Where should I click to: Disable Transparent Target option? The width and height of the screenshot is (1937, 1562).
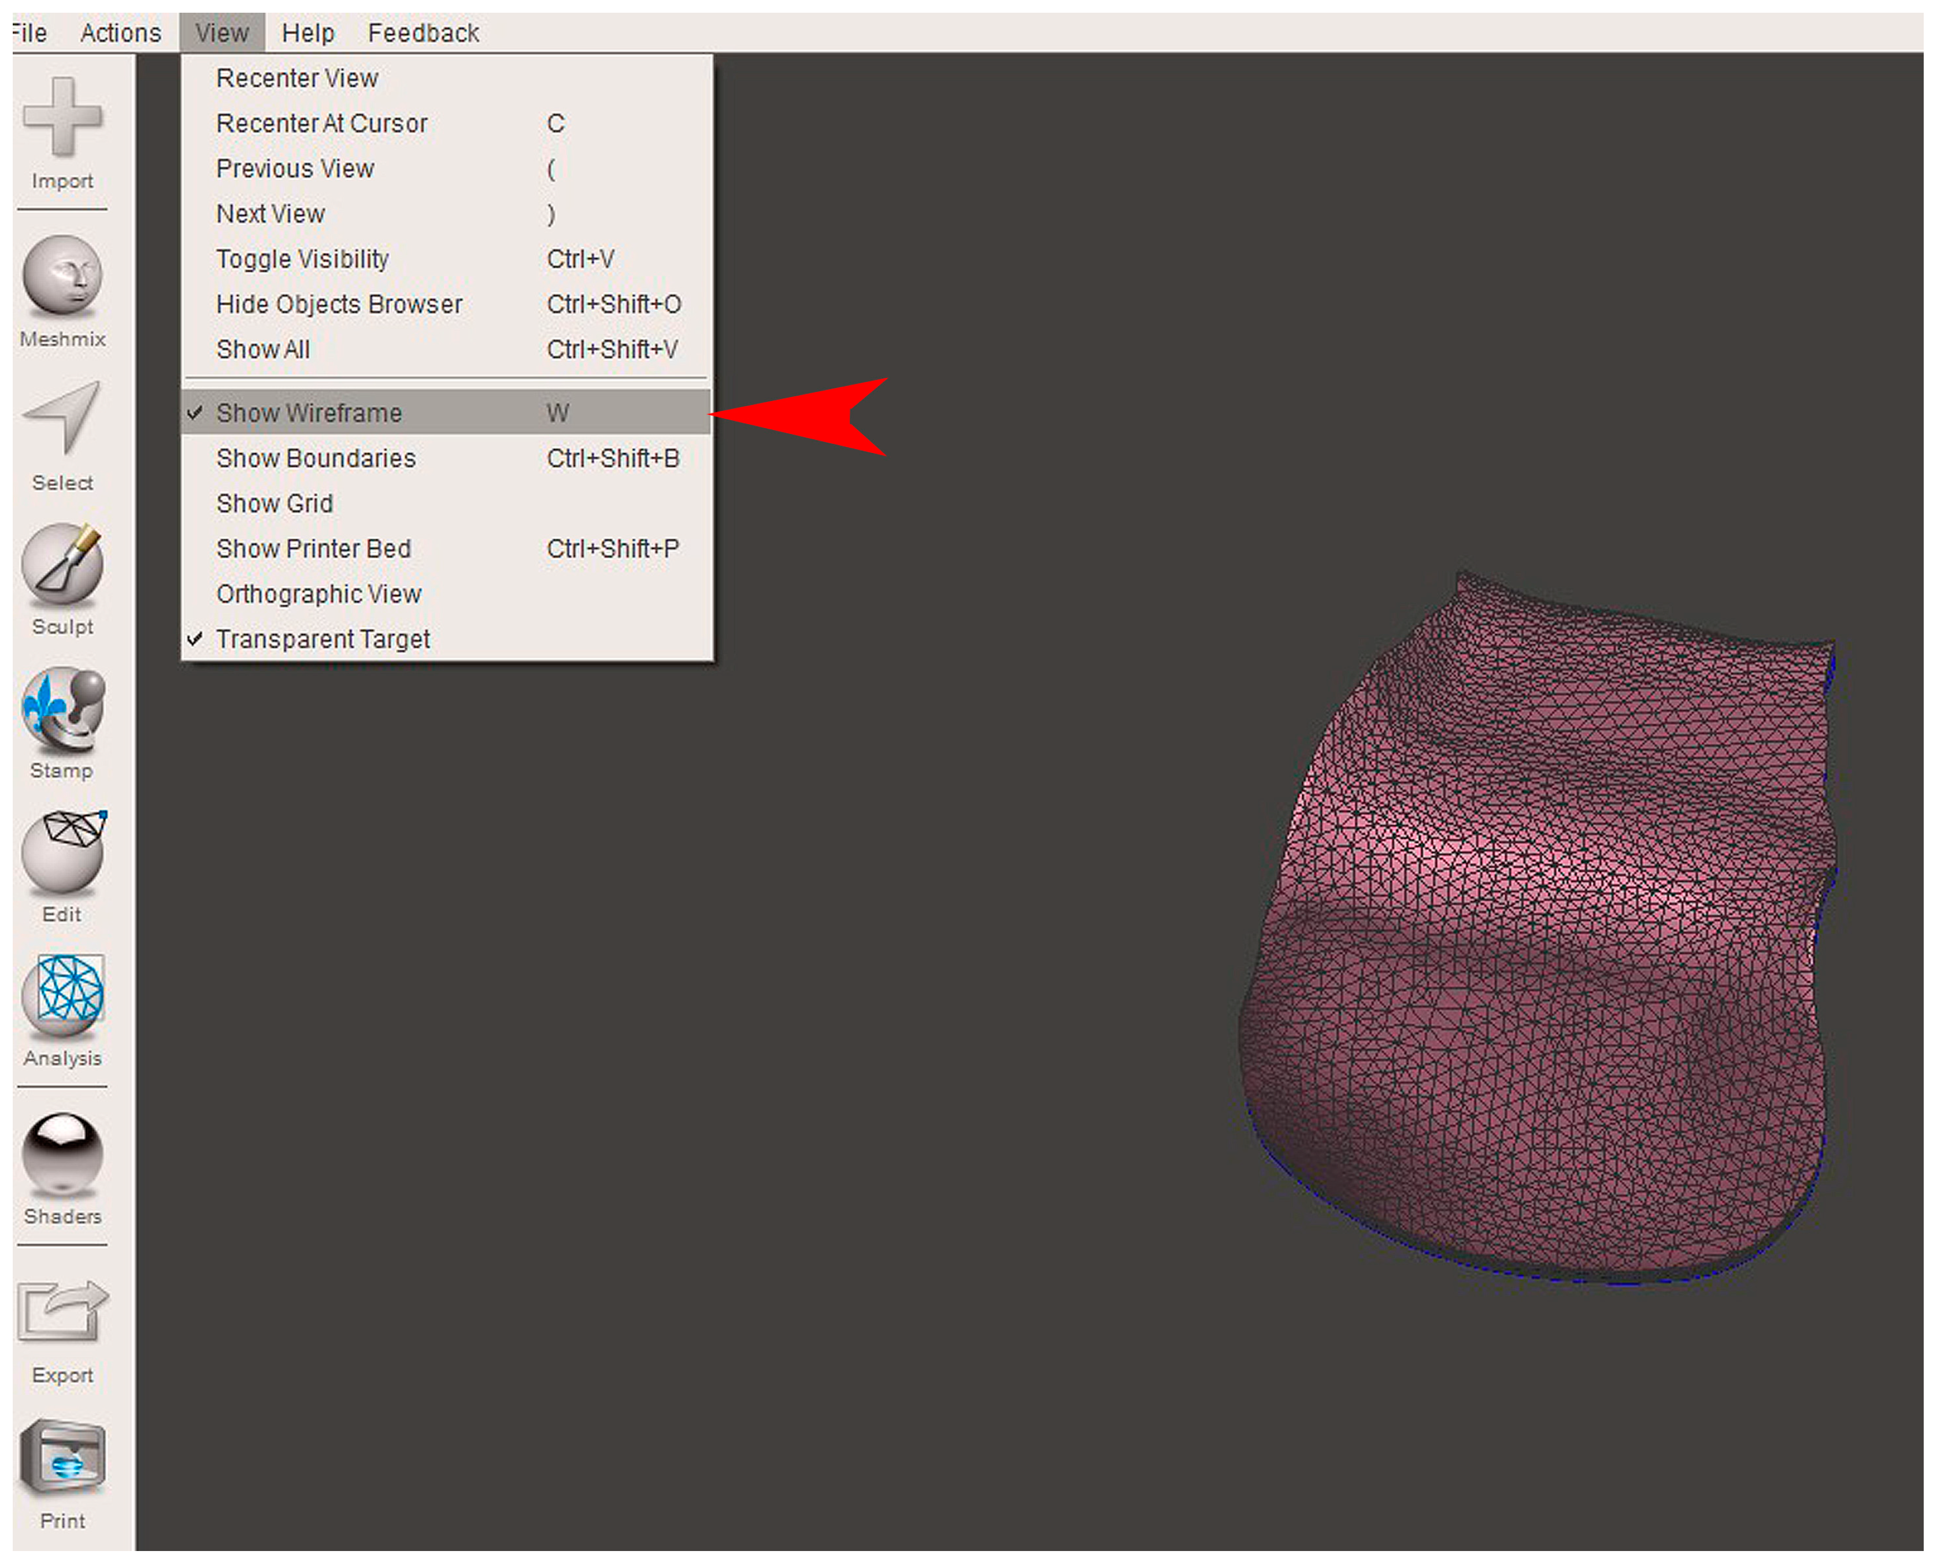pos(322,640)
